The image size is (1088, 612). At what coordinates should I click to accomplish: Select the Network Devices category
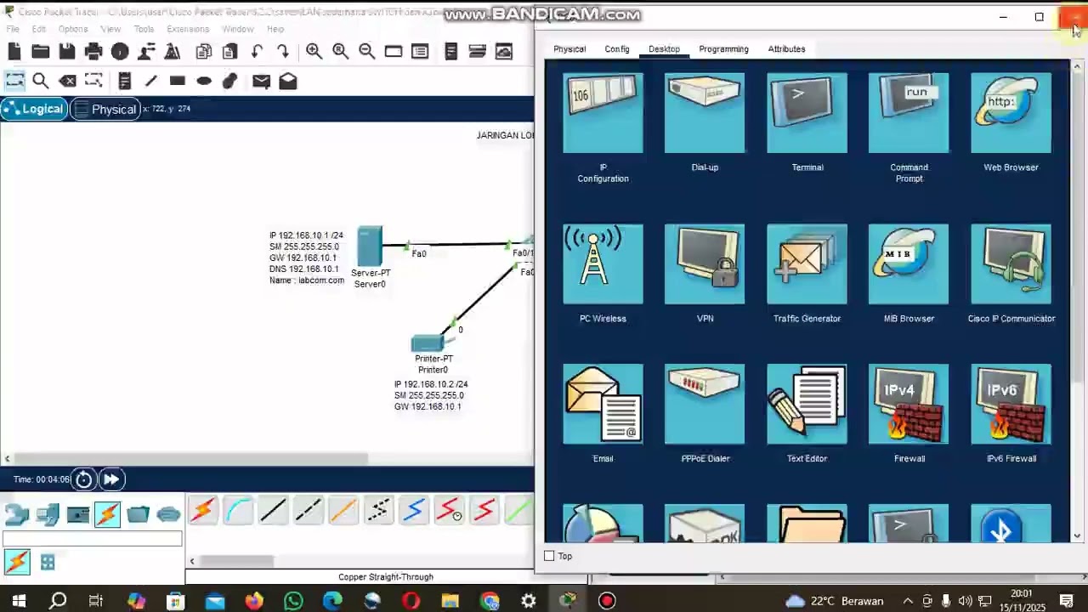pyautogui.click(x=16, y=514)
